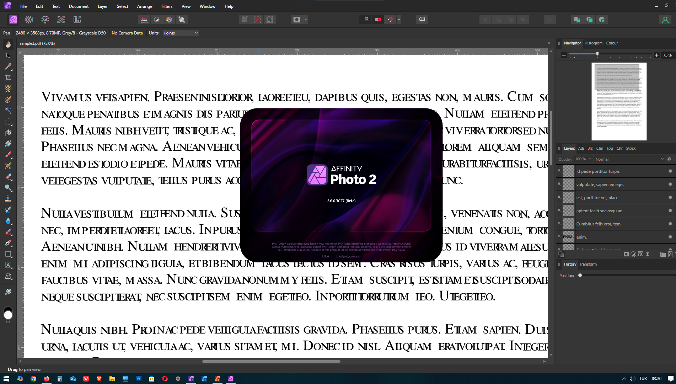The width and height of the screenshot is (676, 384).
Task: Select the Elliptical Marquee tool
Action: (x=8, y=122)
